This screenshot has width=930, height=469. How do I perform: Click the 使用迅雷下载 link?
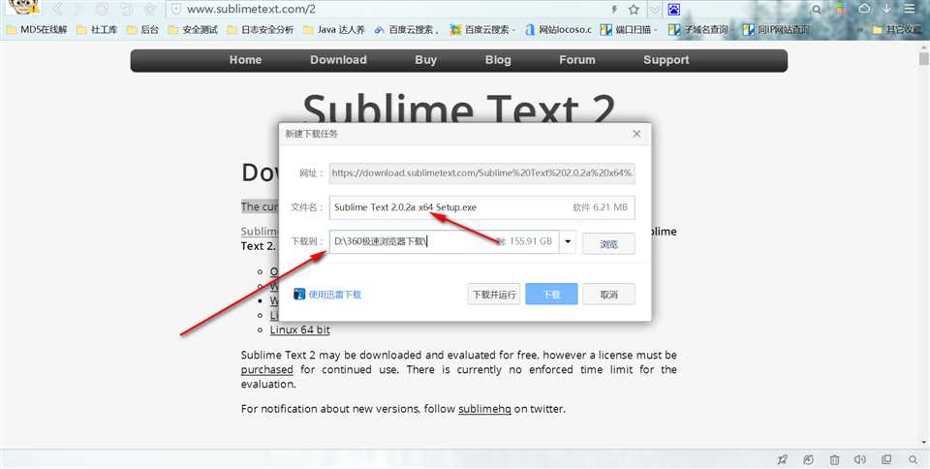pyautogui.click(x=334, y=295)
